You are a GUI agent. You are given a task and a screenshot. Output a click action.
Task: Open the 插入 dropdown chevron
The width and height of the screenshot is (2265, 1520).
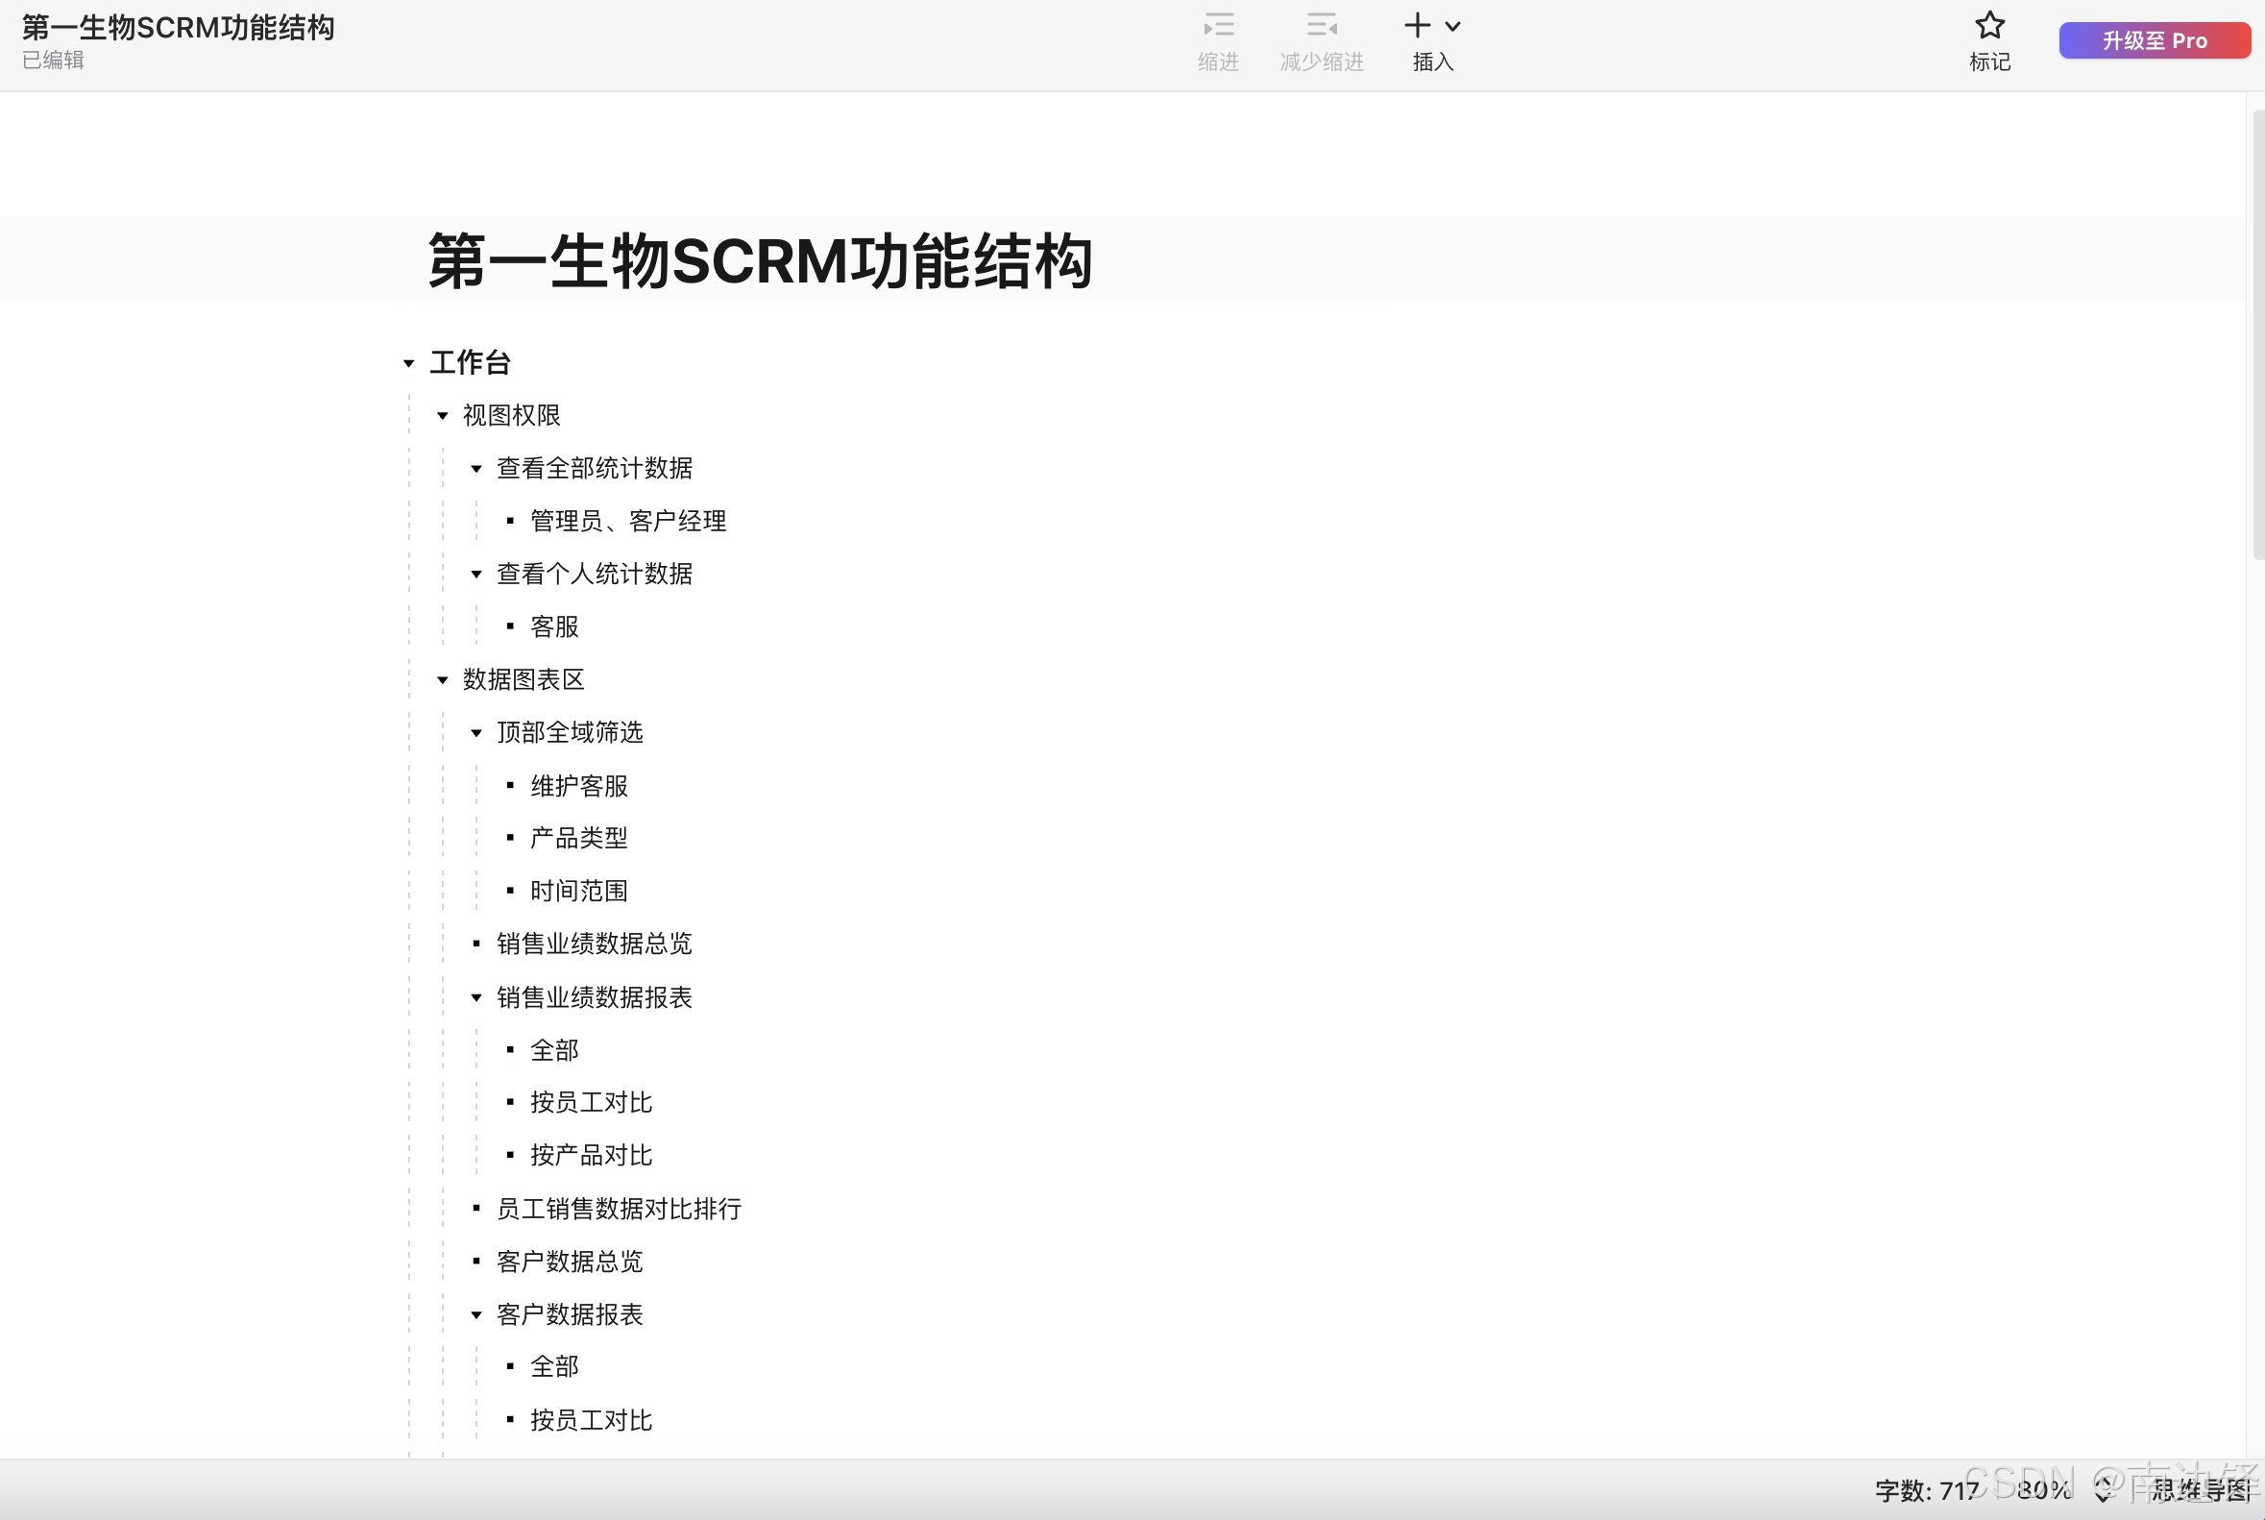click(x=1451, y=27)
